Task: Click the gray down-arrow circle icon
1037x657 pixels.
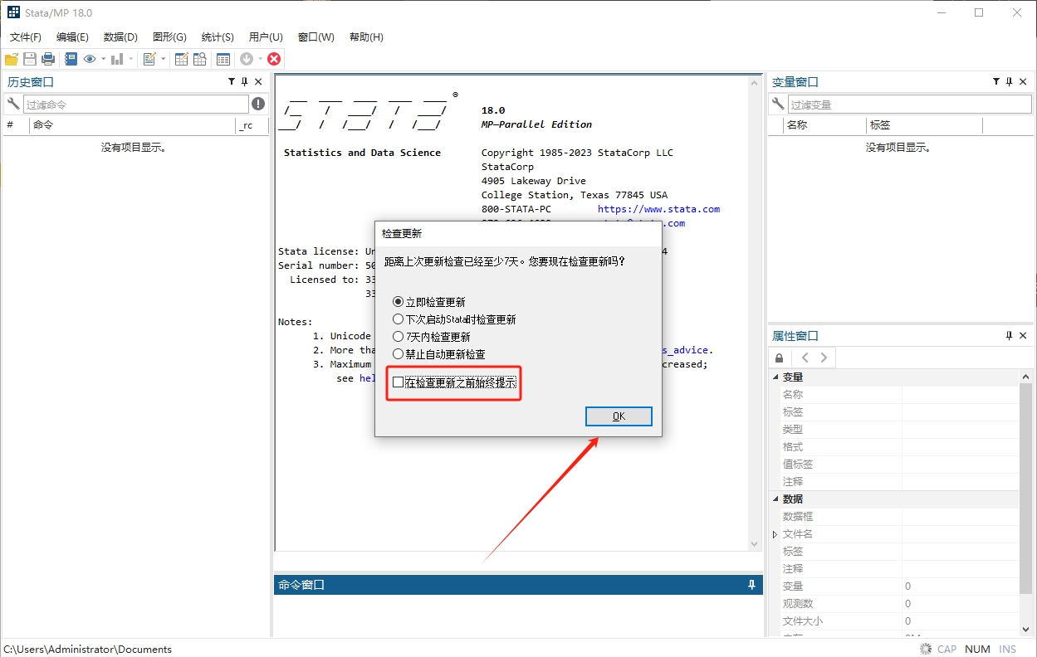Action: pos(247,59)
